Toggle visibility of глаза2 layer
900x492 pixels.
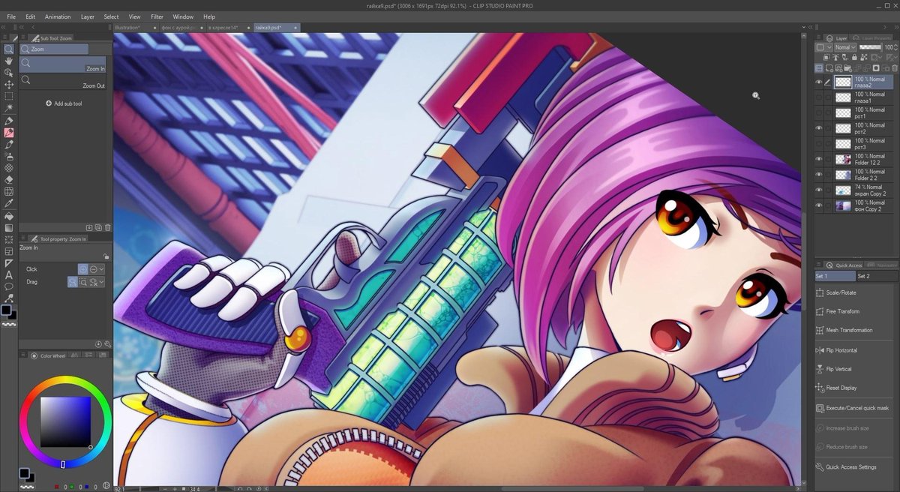(x=819, y=82)
